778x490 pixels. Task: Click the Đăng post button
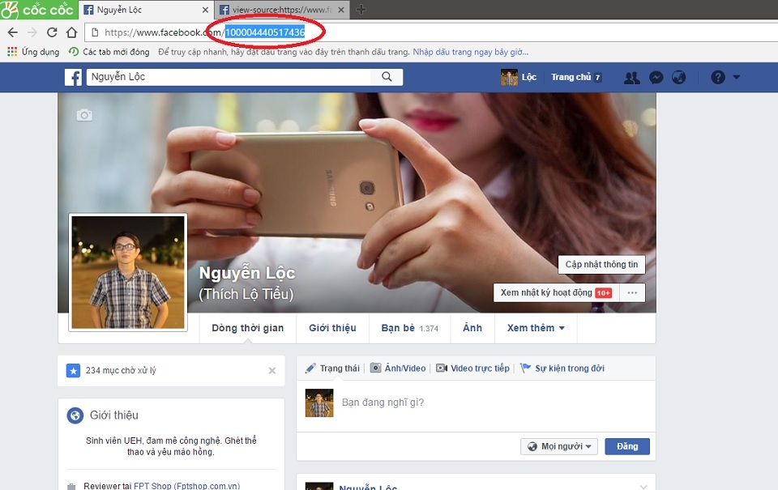[627, 446]
